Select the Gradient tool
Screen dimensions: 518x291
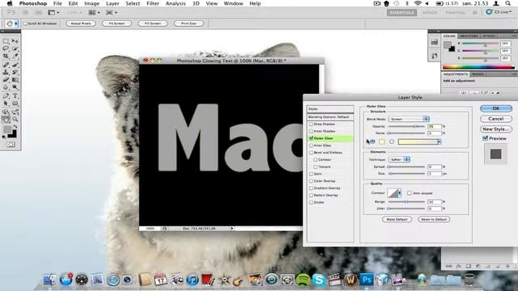15,80
